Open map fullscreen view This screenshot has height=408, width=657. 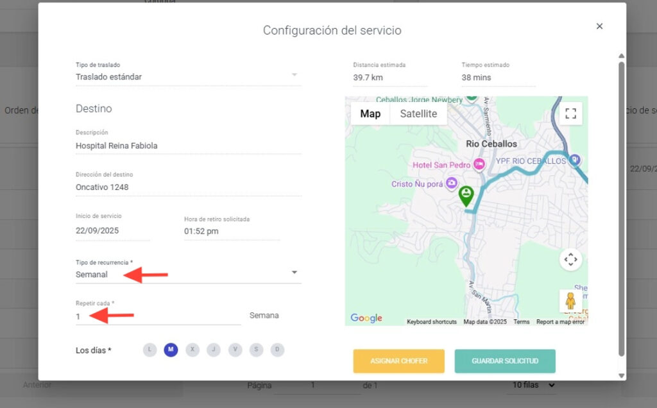pos(570,114)
